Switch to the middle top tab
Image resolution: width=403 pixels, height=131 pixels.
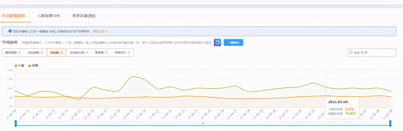click(x=48, y=16)
